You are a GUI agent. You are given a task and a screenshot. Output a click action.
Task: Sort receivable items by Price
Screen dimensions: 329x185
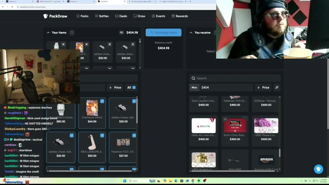tap(263, 87)
